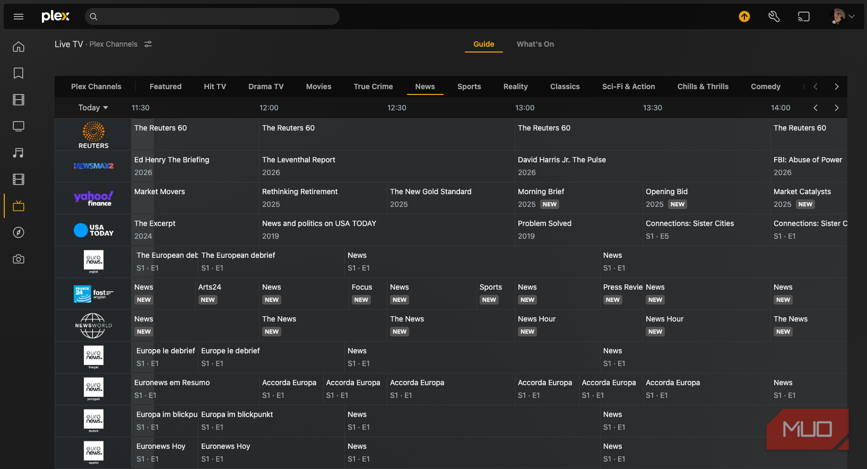Image resolution: width=867 pixels, height=469 pixels.
Task: Open the Euronews Português channel logo
Action: (93, 389)
